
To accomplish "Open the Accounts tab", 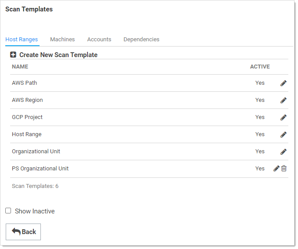I will [x=99, y=40].
